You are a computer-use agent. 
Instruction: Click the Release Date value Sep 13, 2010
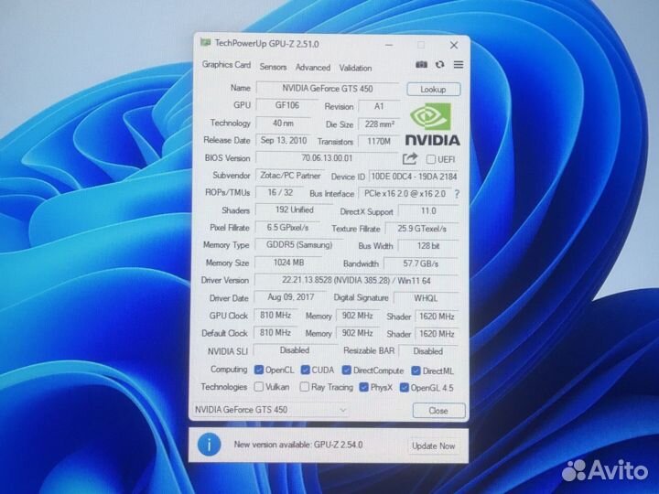pos(284,140)
